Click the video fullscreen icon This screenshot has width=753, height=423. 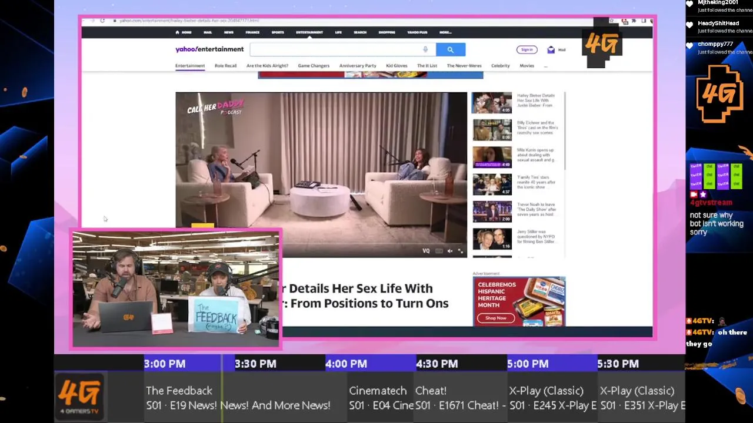(x=461, y=251)
